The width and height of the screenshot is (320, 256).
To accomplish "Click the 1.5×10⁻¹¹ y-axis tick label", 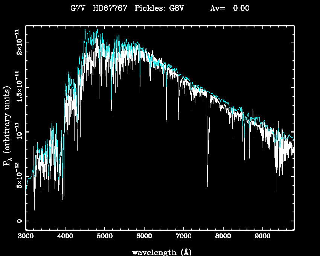I will tap(18, 87).
